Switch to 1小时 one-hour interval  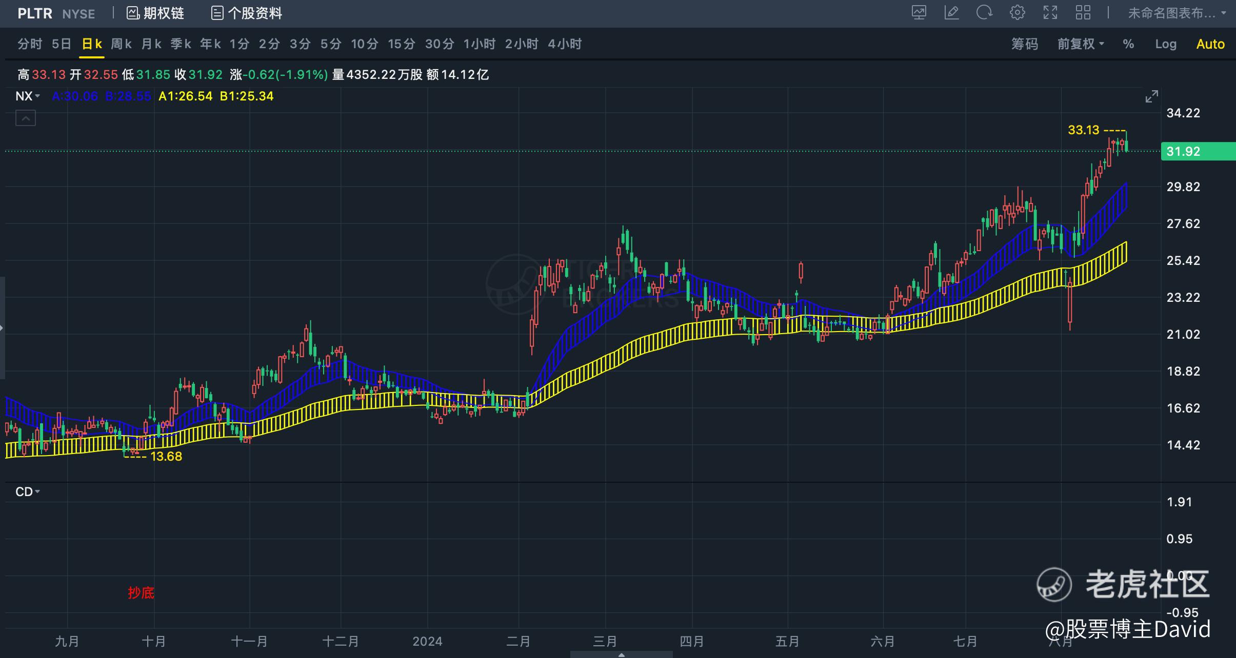click(x=480, y=44)
